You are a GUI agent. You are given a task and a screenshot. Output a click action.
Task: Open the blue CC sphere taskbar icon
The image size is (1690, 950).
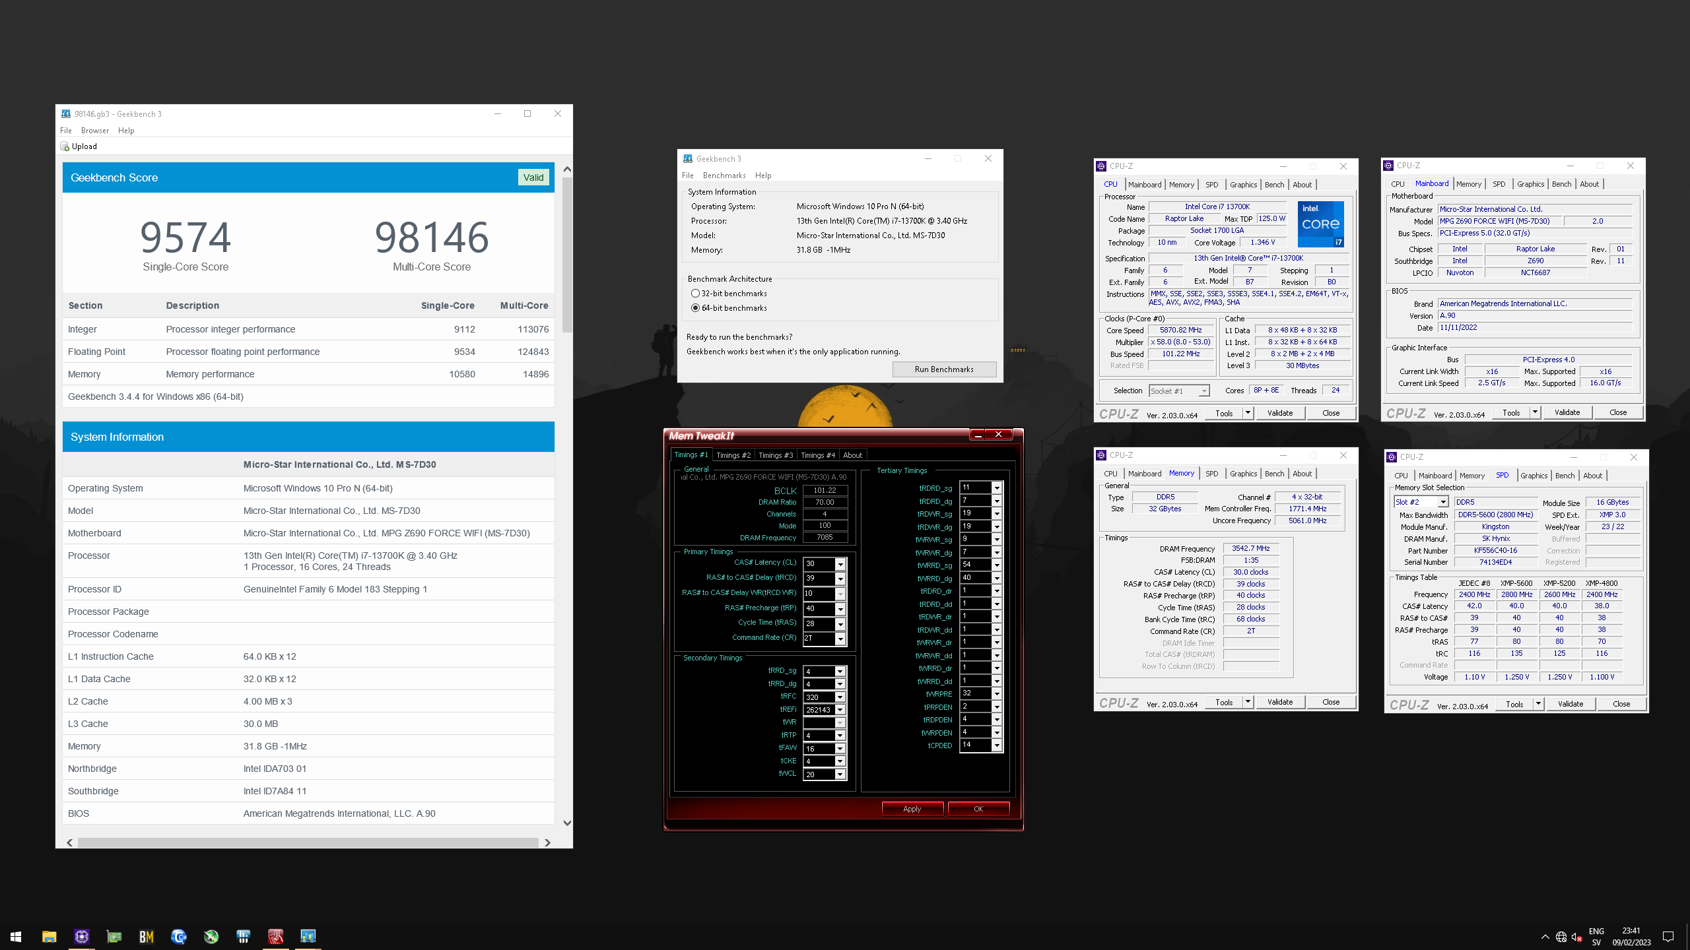pos(178,936)
